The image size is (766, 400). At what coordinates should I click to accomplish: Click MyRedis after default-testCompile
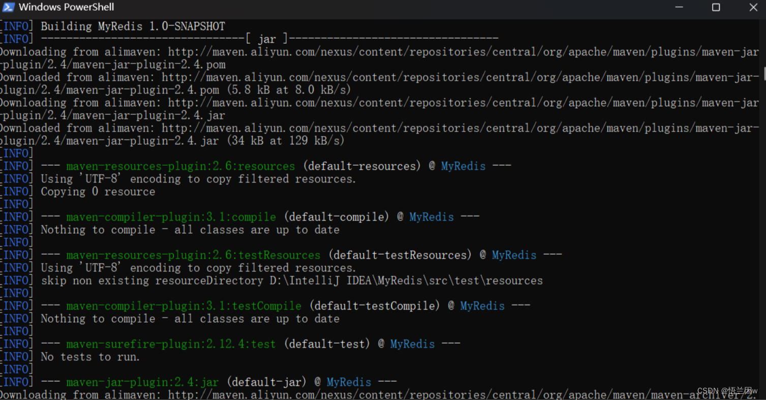482,306
